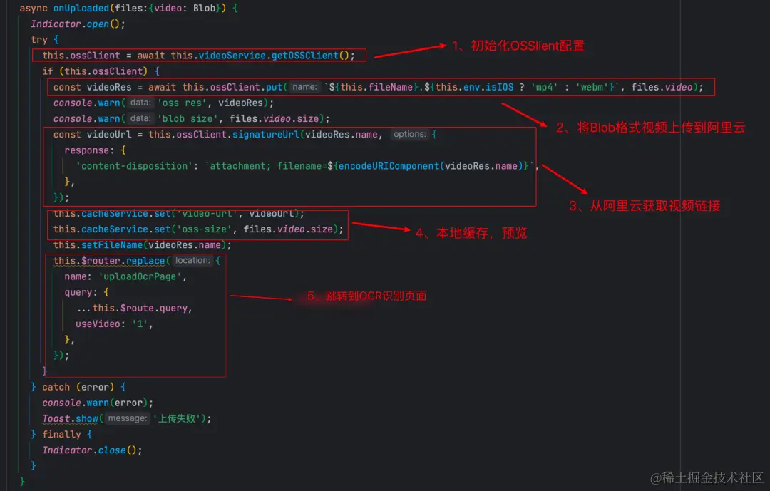Image resolution: width=770 pixels, height=491 pixels.
Task: Click 'this.env.isIOS' expression
Action: tap(474, 87)
